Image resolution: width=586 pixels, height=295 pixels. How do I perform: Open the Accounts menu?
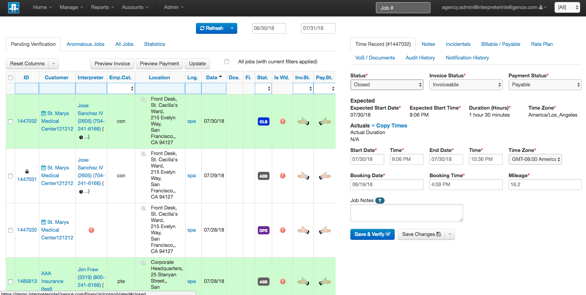[135, 7]
